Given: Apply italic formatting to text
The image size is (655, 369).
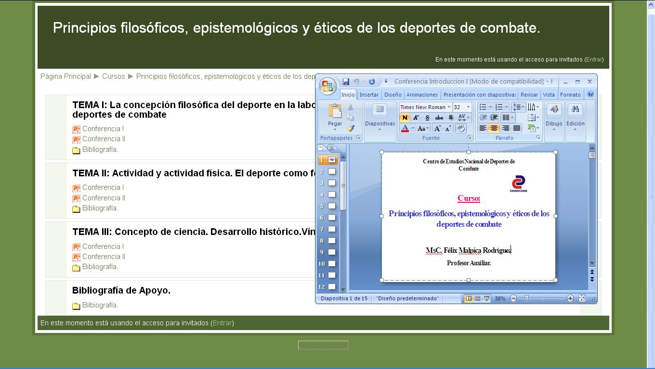Looking at the screenshot, I should [416, 118].
